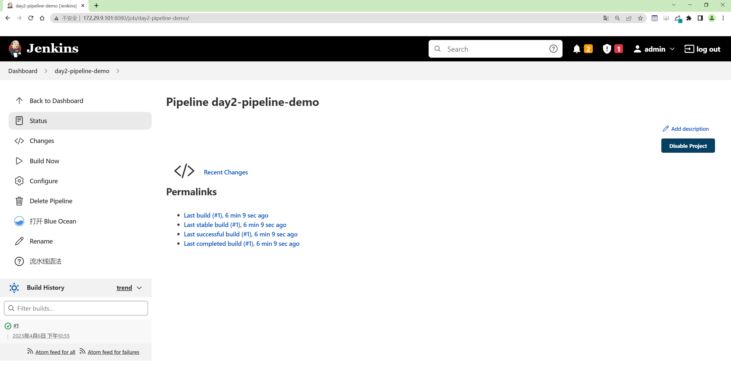Select Rename in the sidebar

click(80, 241)
